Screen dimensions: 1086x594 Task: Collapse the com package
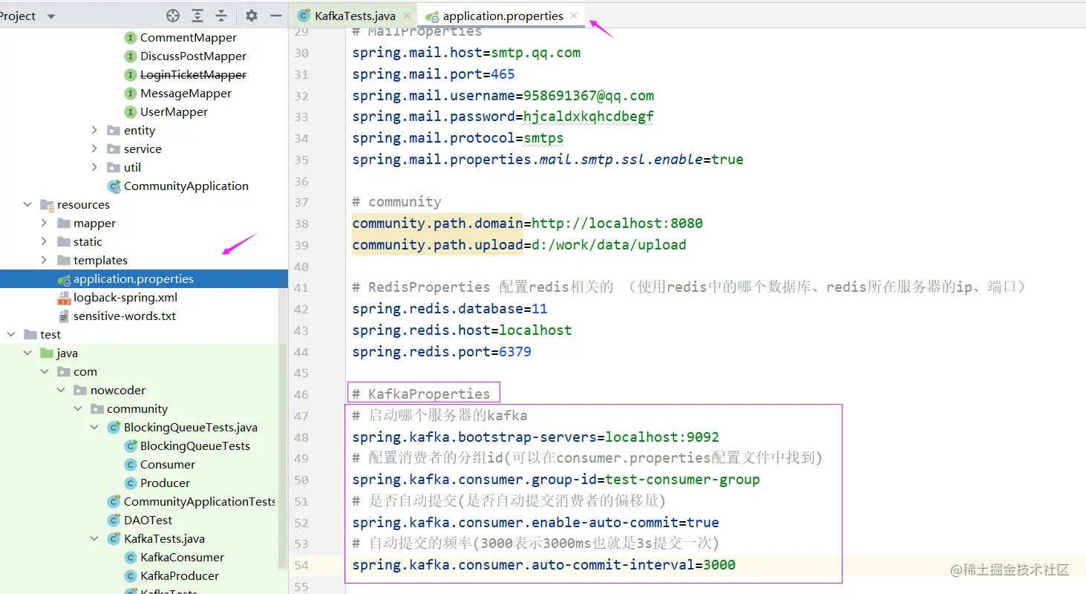(x=44, y=371)
